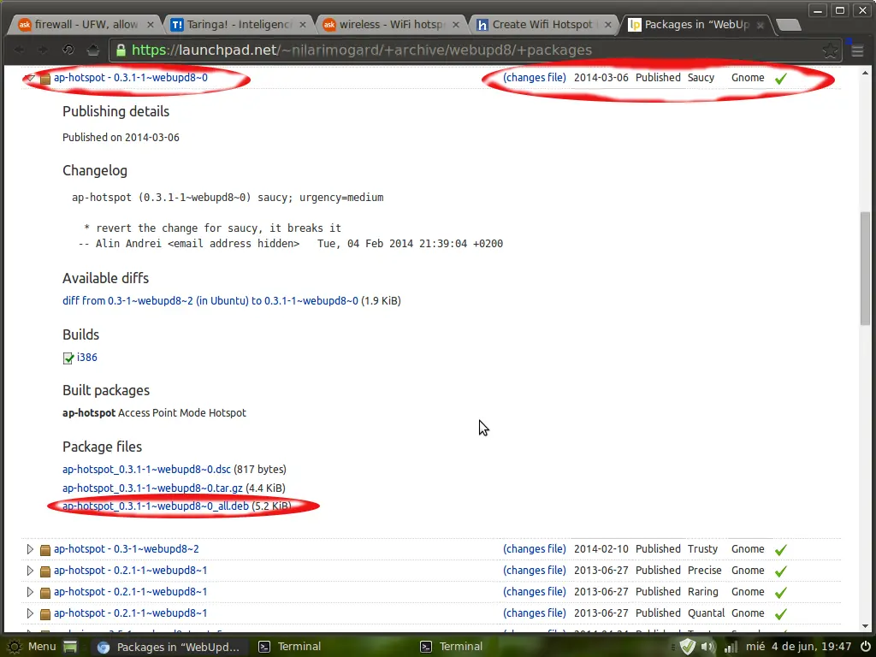Click the browser forward arrow

coord(43,50)
